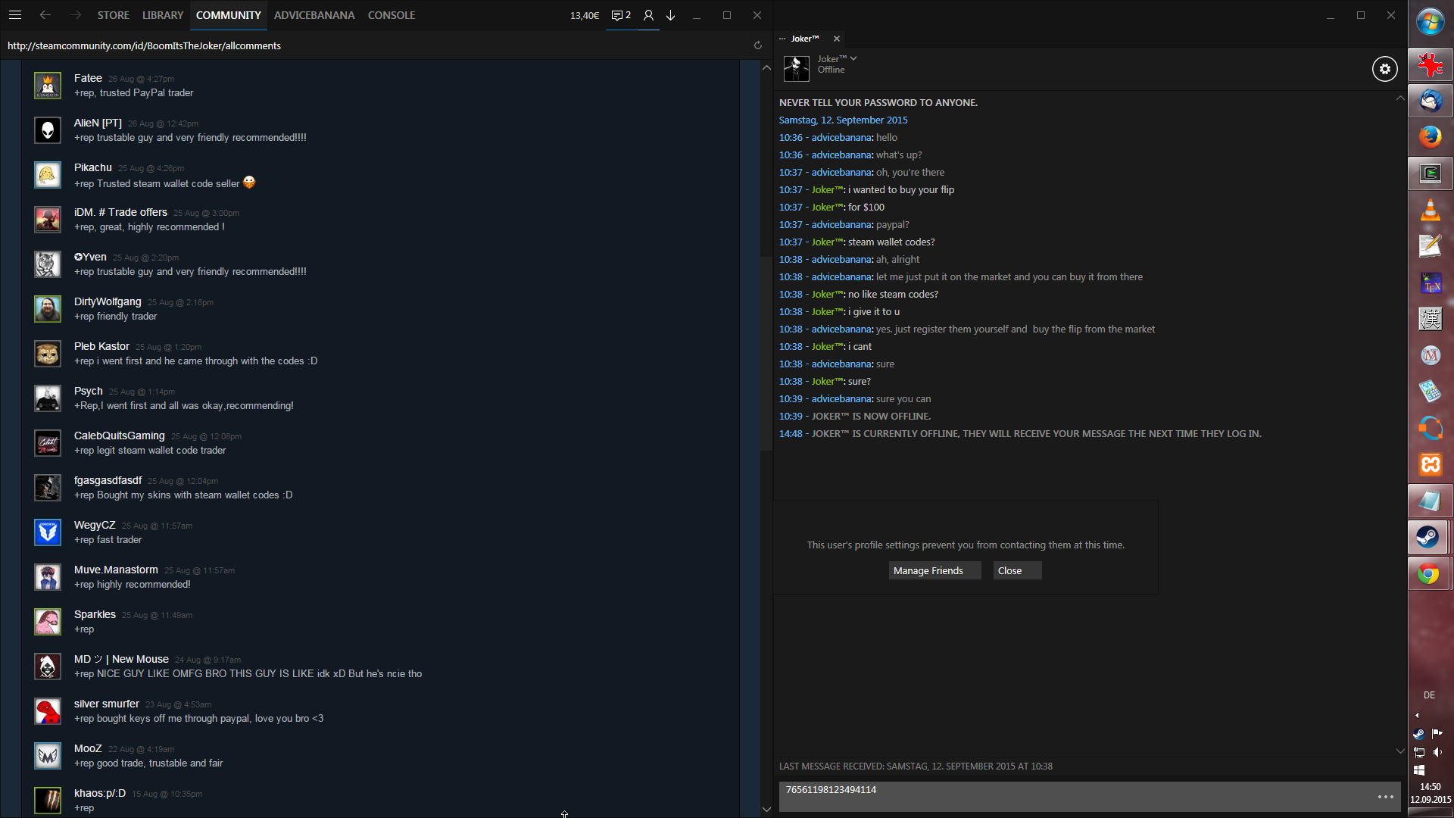Click the three dots in message box
Screen dimensions: 1454x818
1385,797
